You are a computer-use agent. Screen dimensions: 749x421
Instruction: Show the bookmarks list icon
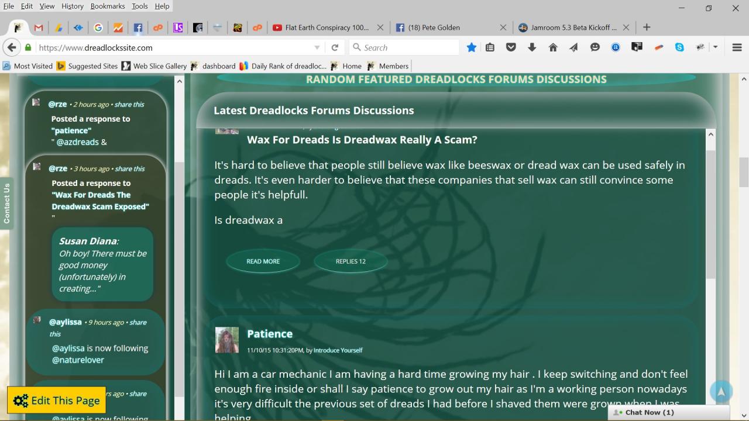[x=490, y=47]
